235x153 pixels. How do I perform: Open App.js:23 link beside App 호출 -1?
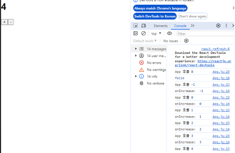221,85
